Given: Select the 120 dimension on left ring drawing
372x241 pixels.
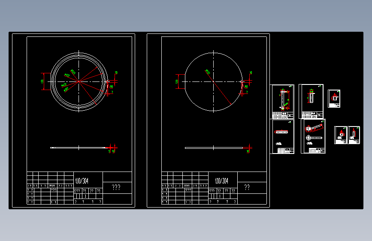Looking at the screenshot, I should tap(42, 81).
